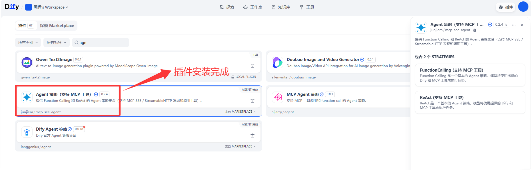Expand the 所有类别 filter dropdown
The height and width of the screenshot is (170, 531).
coord(28,42)
